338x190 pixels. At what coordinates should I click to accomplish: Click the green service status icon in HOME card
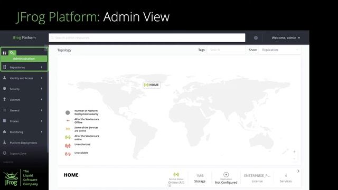point(176,174)
